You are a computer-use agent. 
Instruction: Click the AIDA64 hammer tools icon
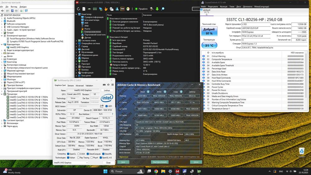(151, 9)
